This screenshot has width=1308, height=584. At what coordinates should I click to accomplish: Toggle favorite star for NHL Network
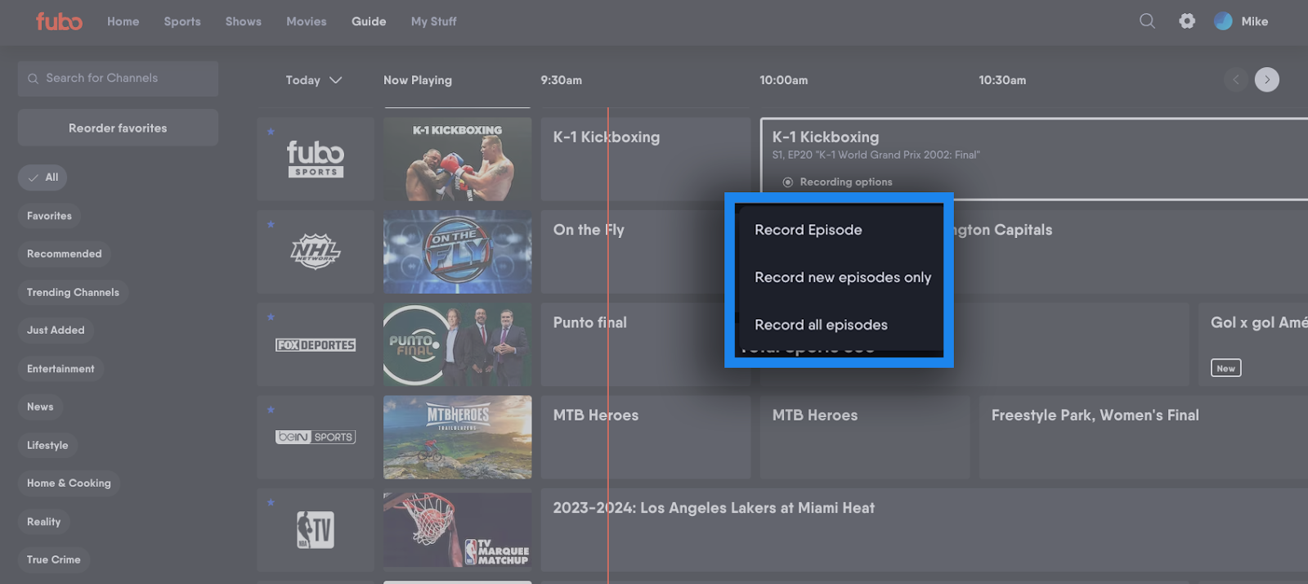(271, 224)
